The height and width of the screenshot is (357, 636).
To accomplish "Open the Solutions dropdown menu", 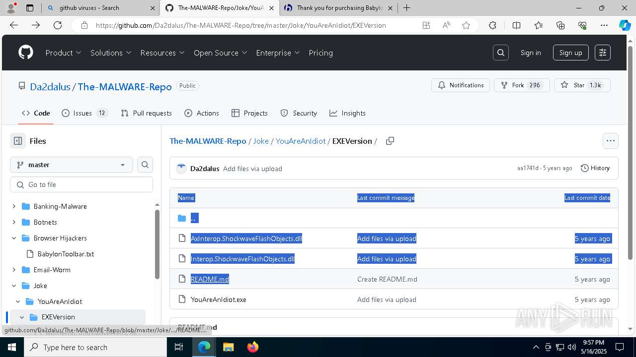I will [x=111, y=53].
